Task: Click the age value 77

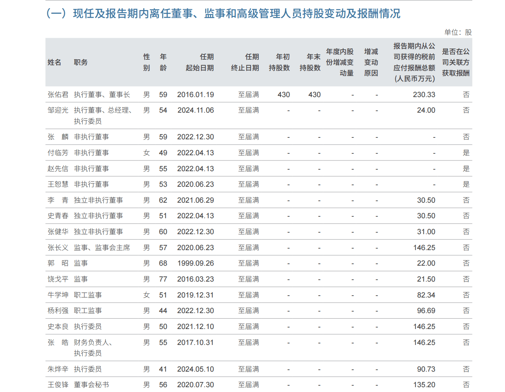Action: [x=163, y=279]
